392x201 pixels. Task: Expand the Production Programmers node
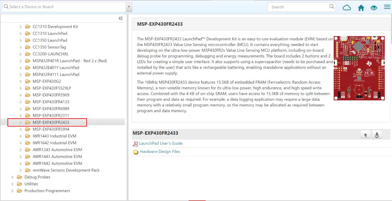coord(13,191)
